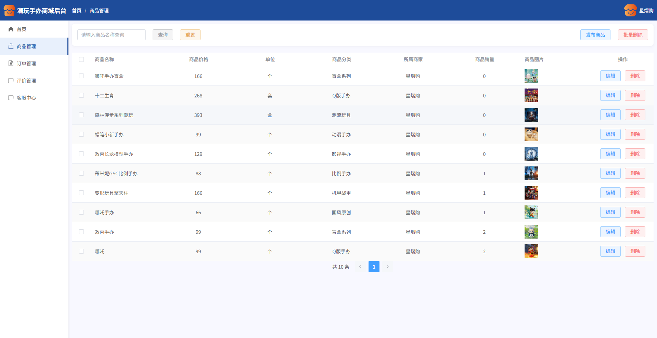Select the 蜡笔小新手办 row checkbox
Screen dimensions: 657x338
click(x=81, y=134)
